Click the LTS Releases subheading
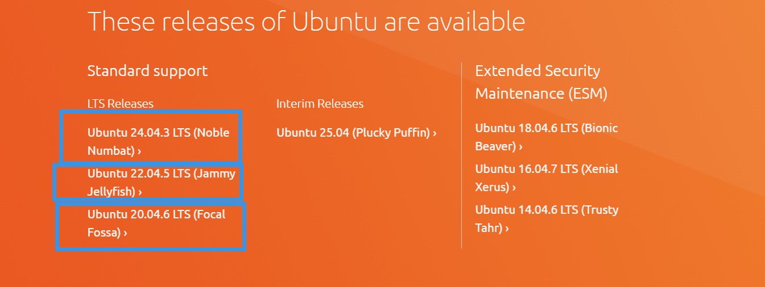The width and height of the screenshot is (765, 287). (x=121, y=104)
